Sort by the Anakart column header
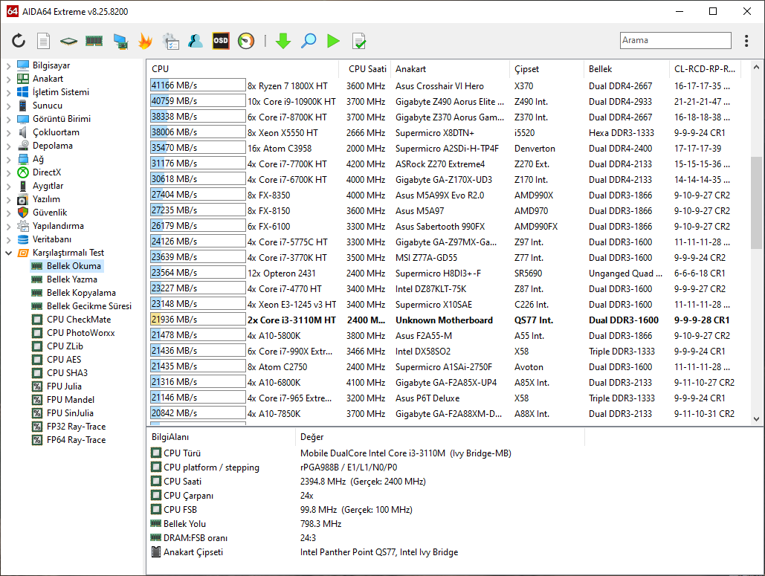 [450, 69]
